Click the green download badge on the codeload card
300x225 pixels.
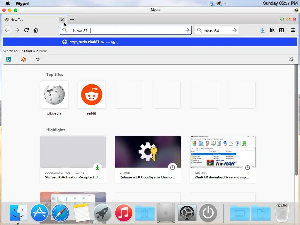click(98, 168)
